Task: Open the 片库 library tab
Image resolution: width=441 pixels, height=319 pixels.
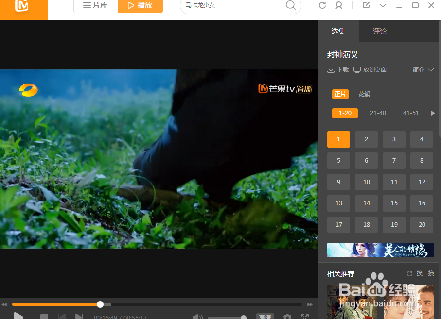Action: pyautogui.click(x=95, y=6)
